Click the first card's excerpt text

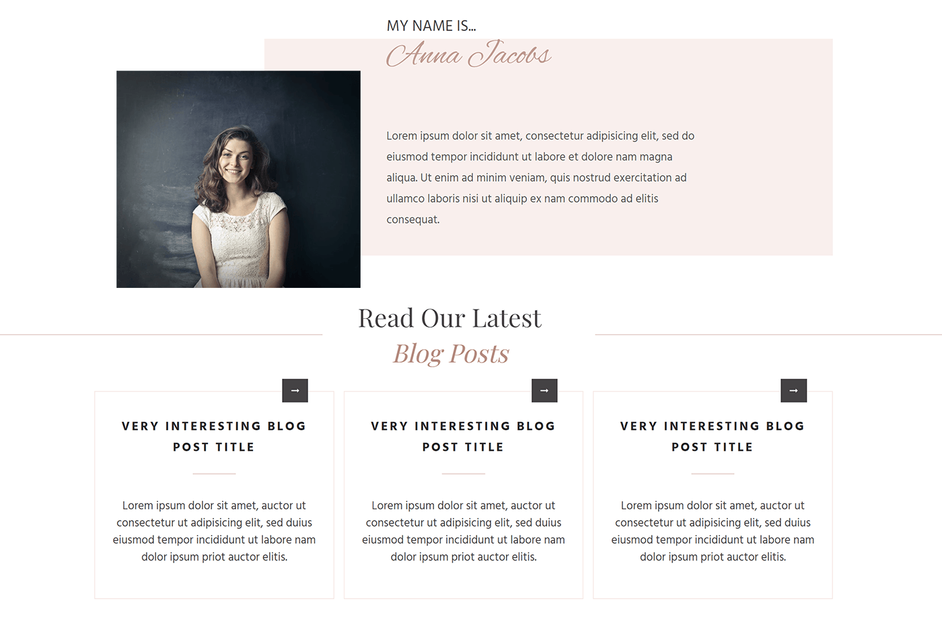pos(214,531)
